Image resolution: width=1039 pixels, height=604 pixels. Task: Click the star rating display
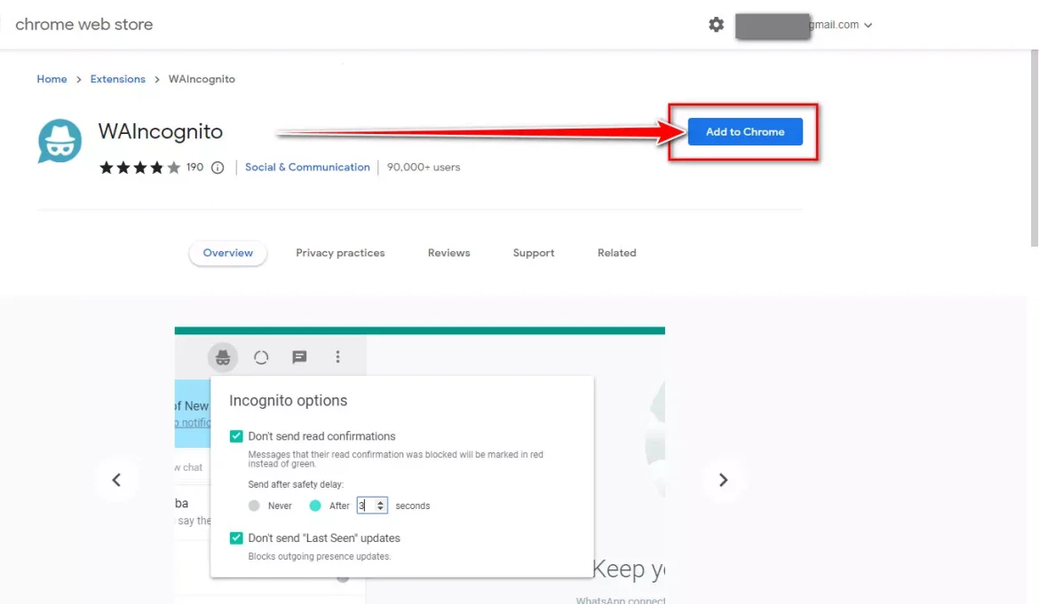tap(139, 168)
